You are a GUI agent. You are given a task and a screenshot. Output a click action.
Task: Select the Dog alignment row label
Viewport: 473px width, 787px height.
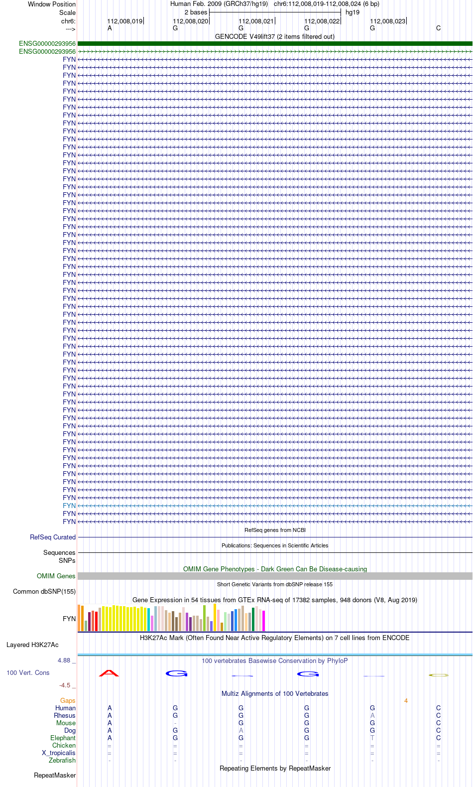(70, 731)
